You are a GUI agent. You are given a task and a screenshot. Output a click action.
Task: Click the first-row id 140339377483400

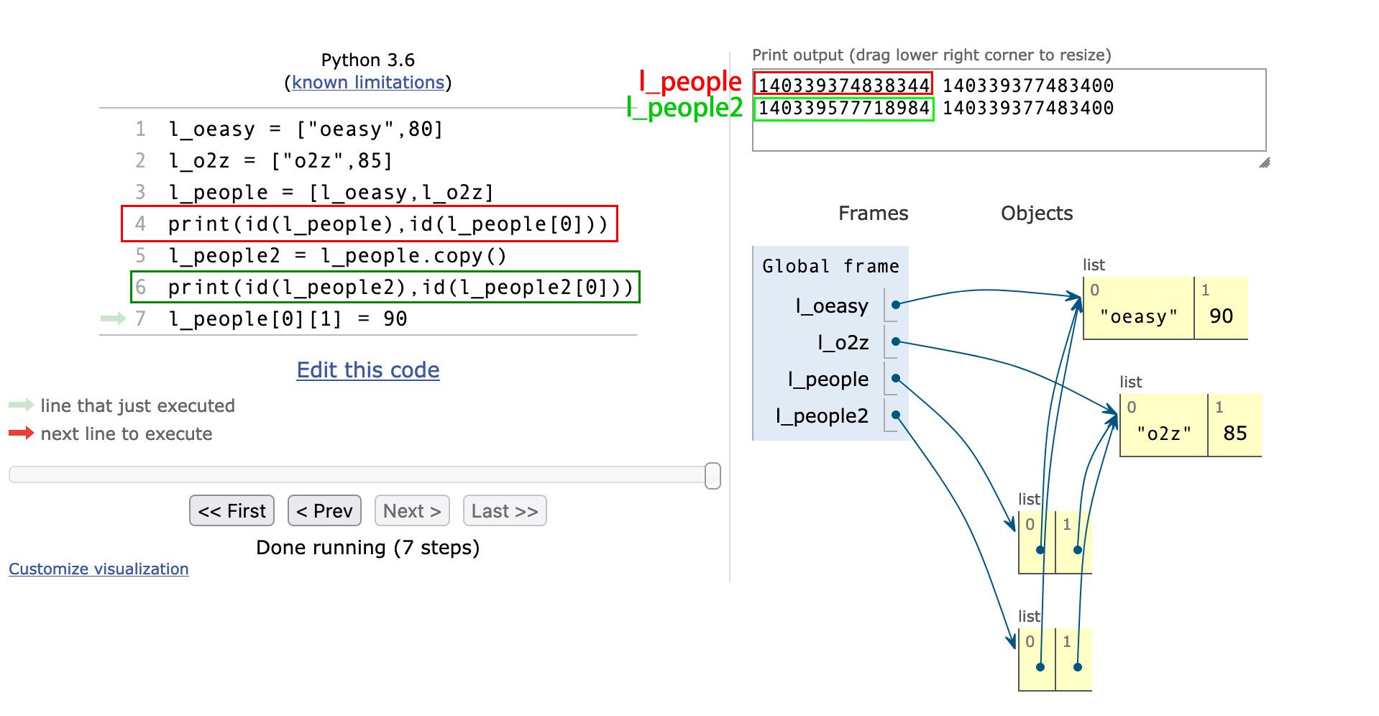(x=1028, y=86)
